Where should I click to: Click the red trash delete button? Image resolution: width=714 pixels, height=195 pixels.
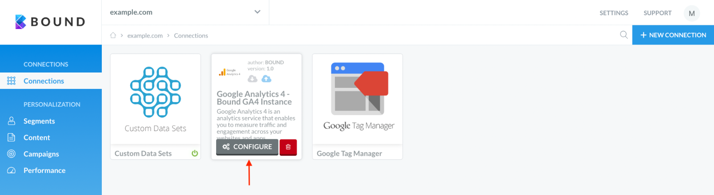coord(288,147)
